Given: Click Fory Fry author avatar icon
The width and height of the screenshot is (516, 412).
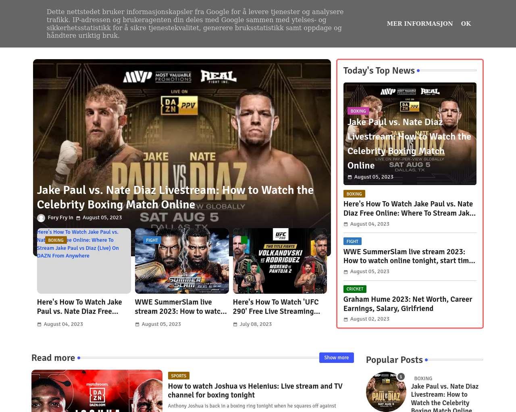Looking at the screenshot, I should [41, 218].
